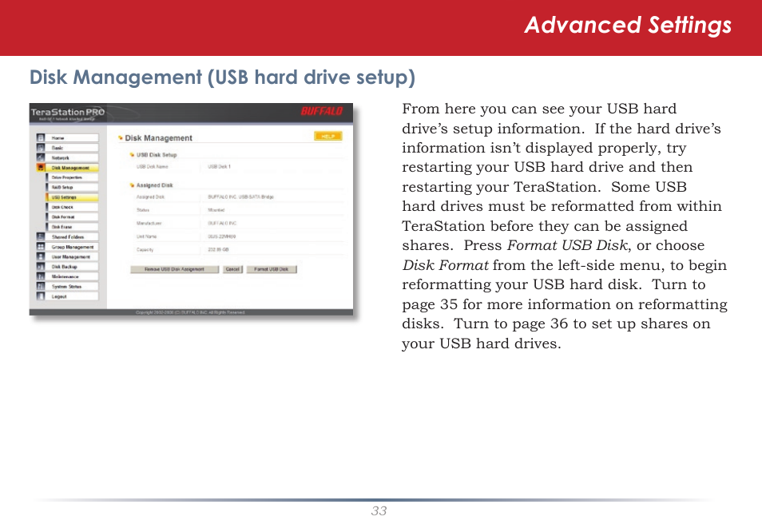Click the USB Disk Setup section heading

(x=157, y=155)
